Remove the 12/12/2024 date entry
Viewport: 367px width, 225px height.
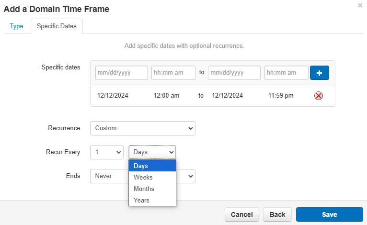318,96
